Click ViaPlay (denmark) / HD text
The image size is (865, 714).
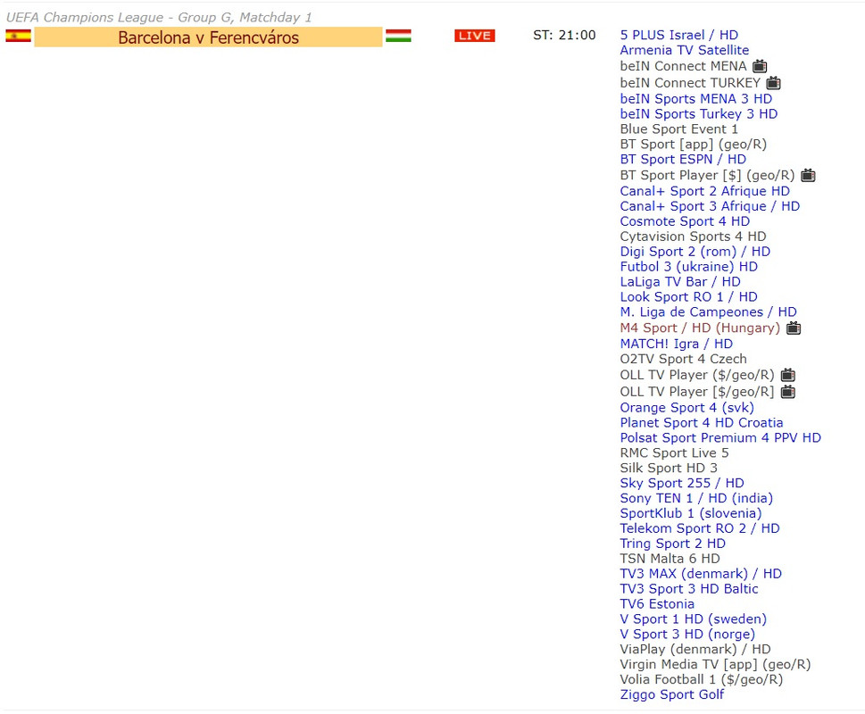click(695, 650)
